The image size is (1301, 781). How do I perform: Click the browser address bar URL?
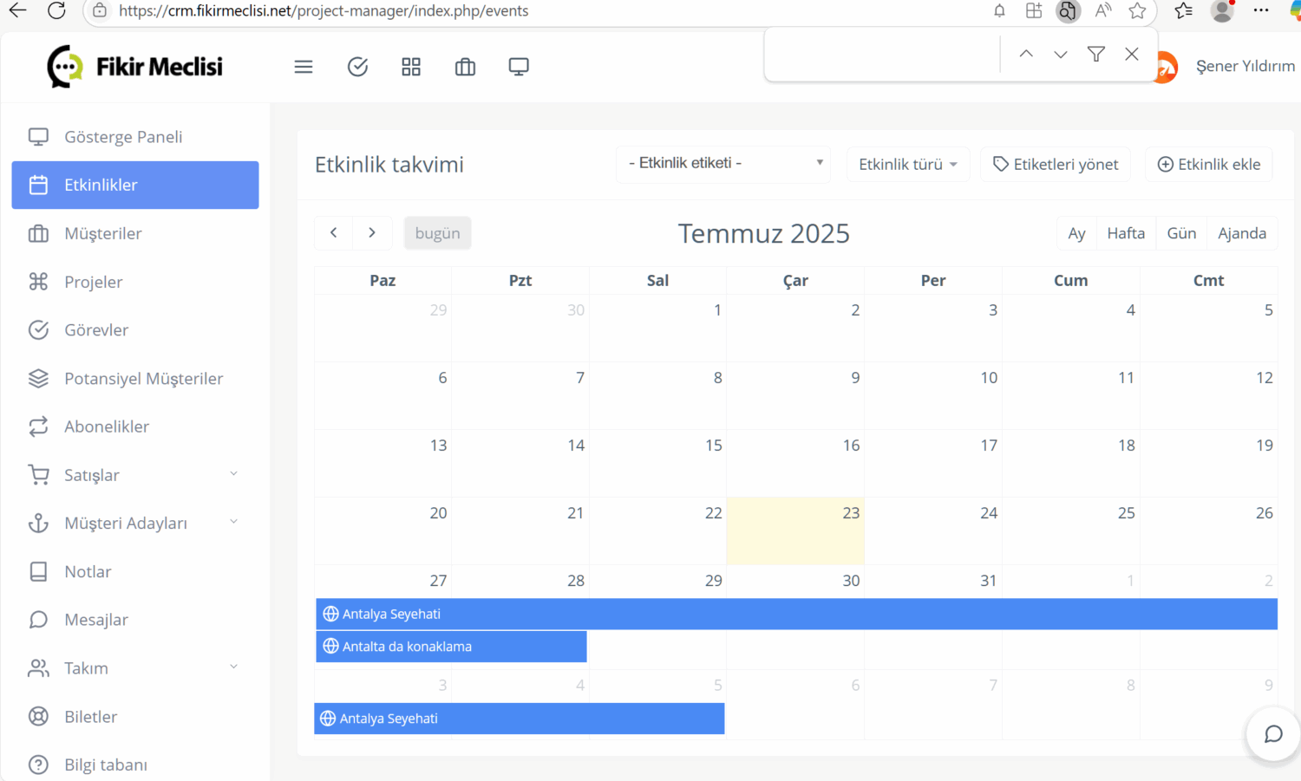coord(324,10)
